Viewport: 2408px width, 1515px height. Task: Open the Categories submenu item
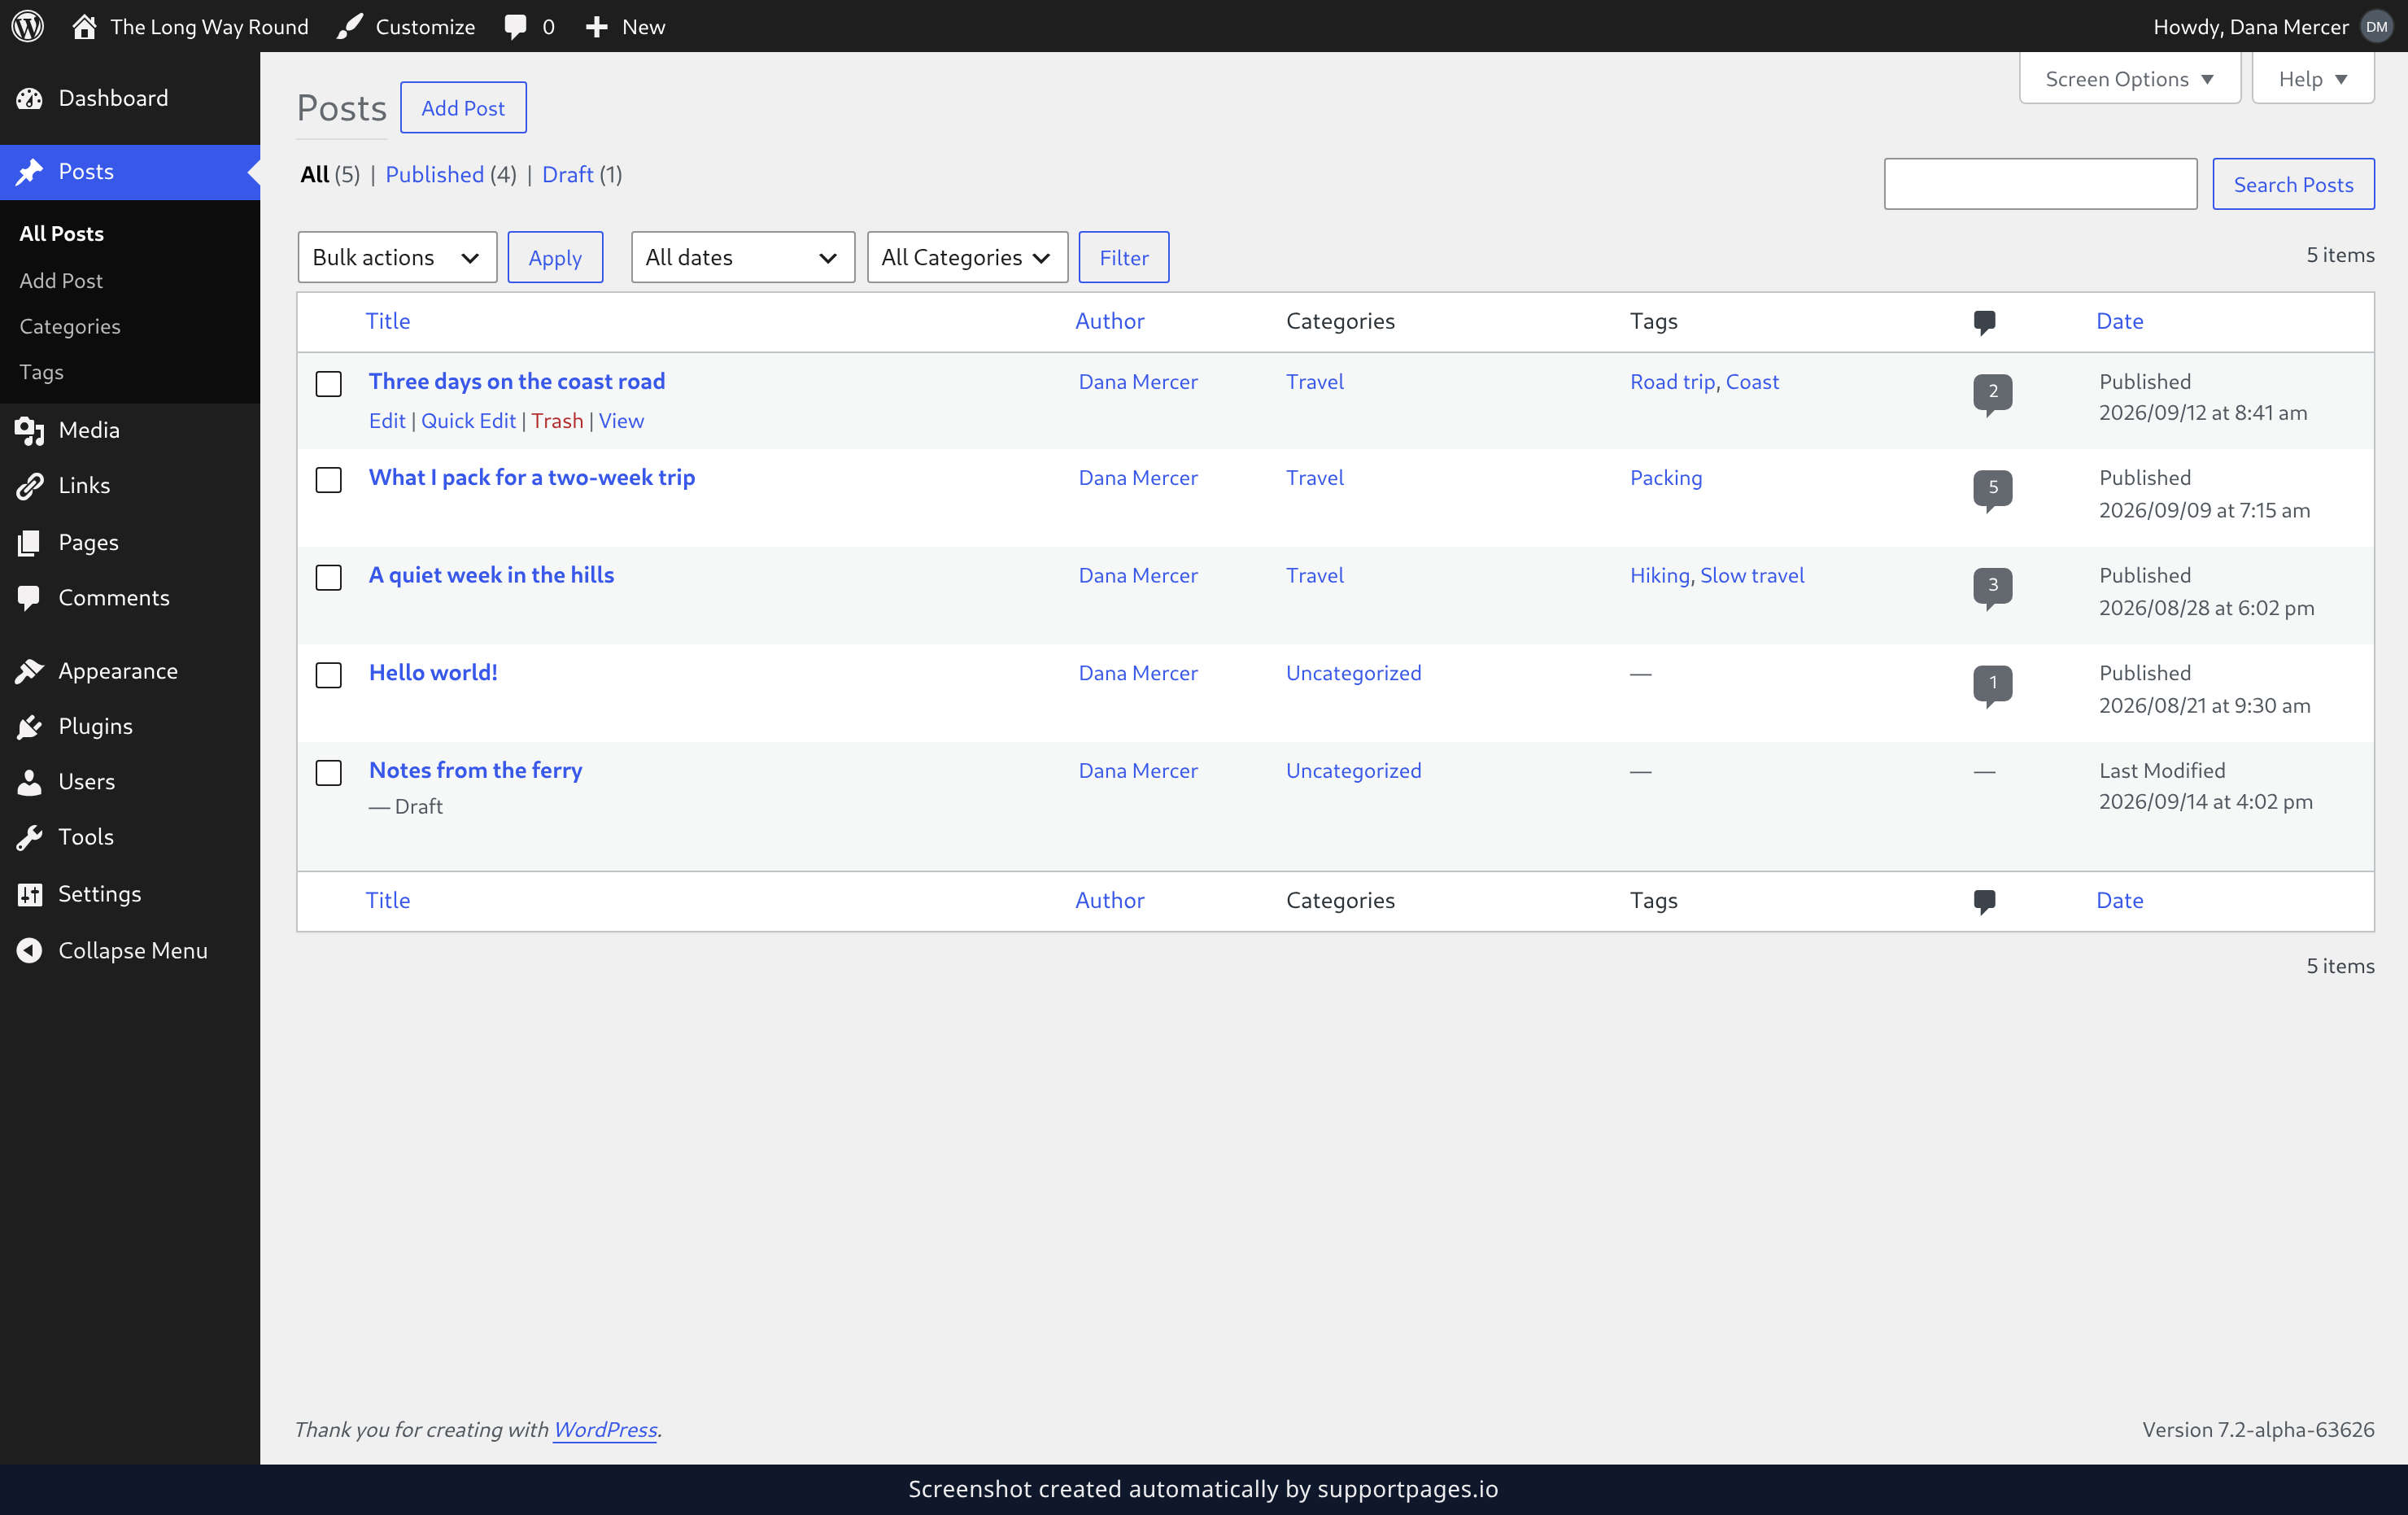tap(70, 326)
